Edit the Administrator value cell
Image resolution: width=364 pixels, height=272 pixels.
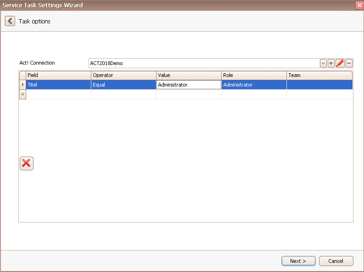[189, 85]
